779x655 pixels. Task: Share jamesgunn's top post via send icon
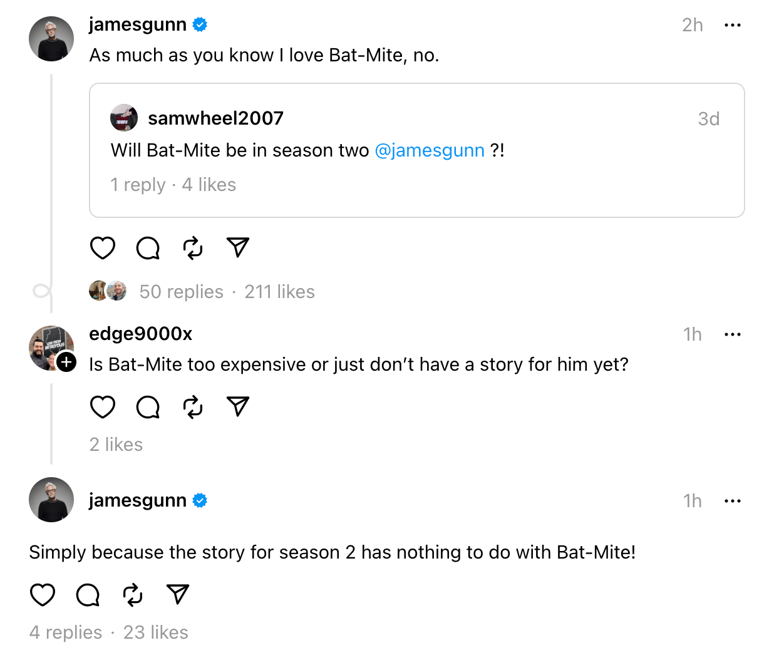[x=237, y=247]
